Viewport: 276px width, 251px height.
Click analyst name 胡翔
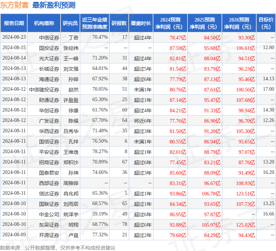coord(73,225)
